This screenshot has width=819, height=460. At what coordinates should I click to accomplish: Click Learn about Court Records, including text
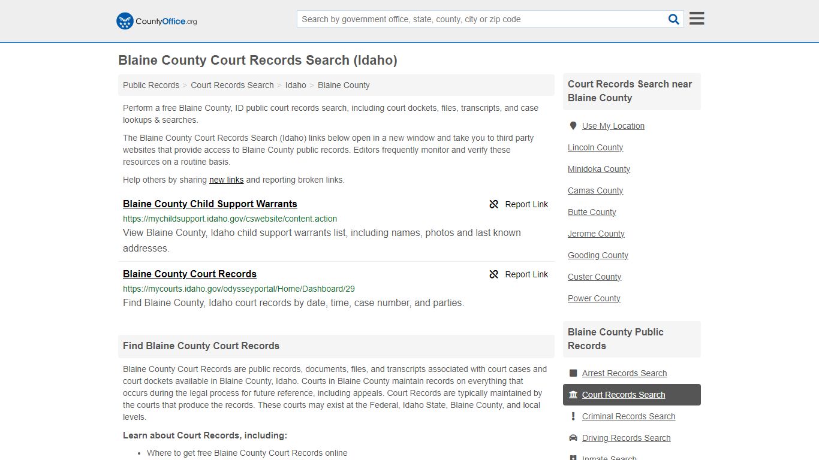pos(205,435)
